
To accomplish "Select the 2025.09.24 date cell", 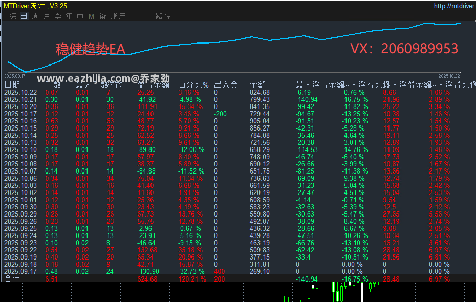I will [20, 235].
